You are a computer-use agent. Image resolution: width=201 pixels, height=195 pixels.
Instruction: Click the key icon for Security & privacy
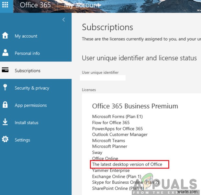5,88
